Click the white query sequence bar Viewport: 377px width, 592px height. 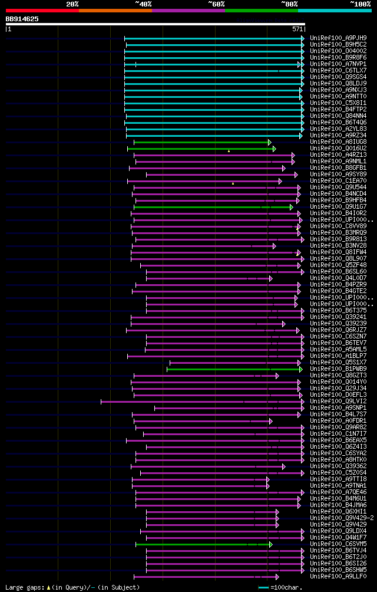coord(156,24)
